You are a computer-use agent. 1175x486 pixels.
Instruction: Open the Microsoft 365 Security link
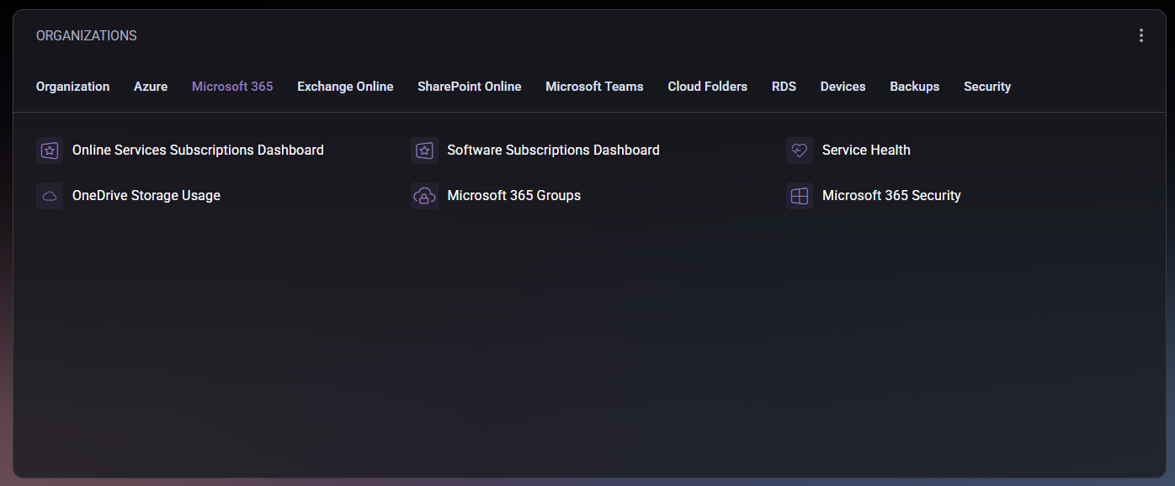pos(891,196)
